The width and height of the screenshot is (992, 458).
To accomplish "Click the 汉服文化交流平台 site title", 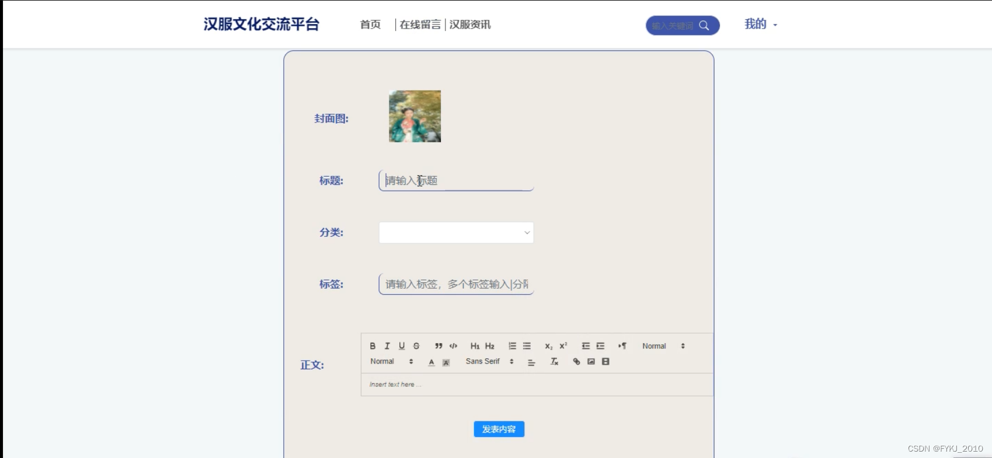I will [261, 24].
